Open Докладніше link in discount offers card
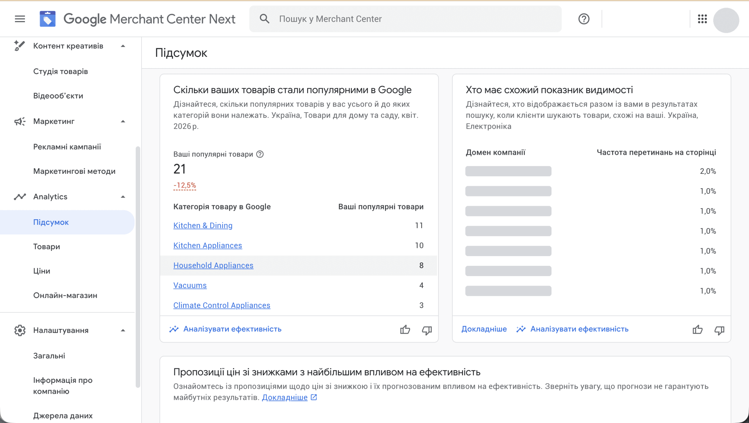This screenshot has width=749, height=423. (x=284, y=397)
